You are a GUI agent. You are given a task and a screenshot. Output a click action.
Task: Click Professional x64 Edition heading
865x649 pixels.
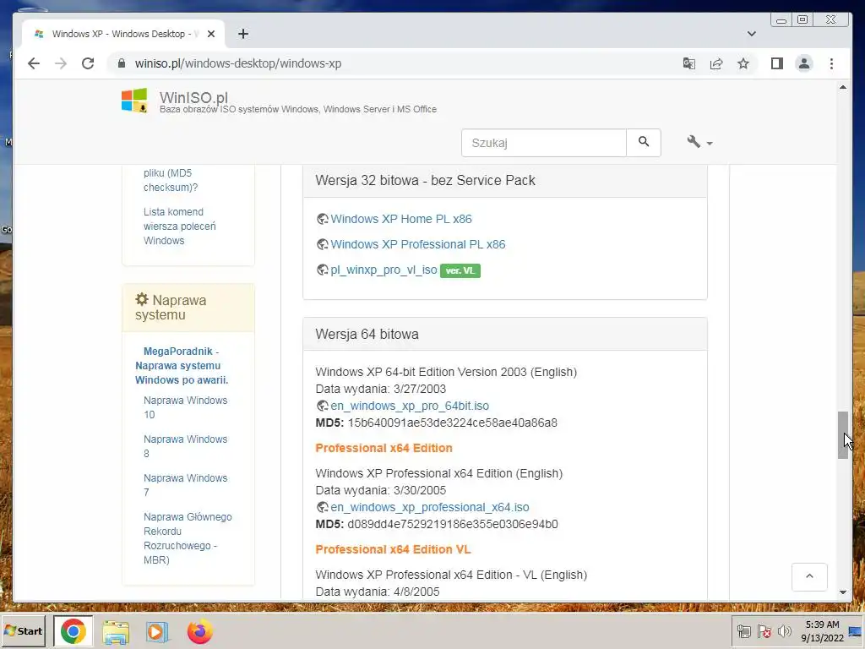(384, 448)
